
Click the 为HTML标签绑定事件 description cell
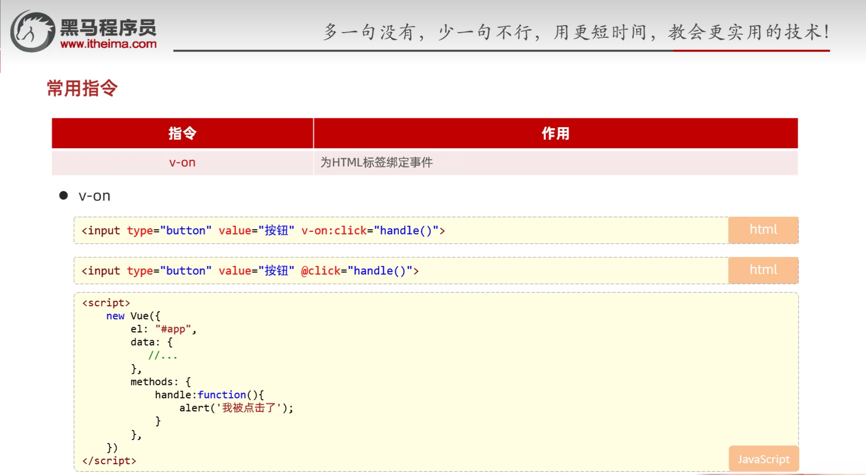(x=376, y=162)
